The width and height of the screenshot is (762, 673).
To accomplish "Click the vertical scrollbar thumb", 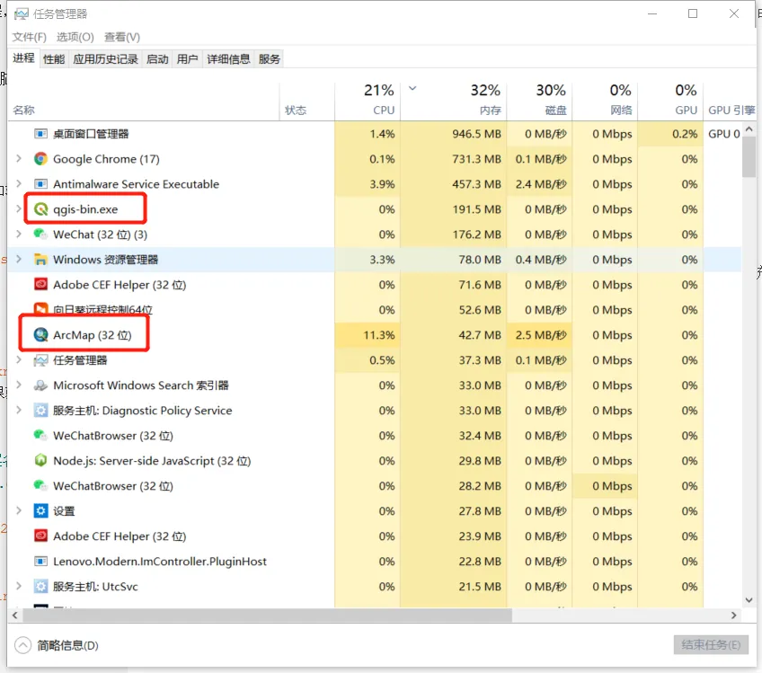I will [749, 156].
